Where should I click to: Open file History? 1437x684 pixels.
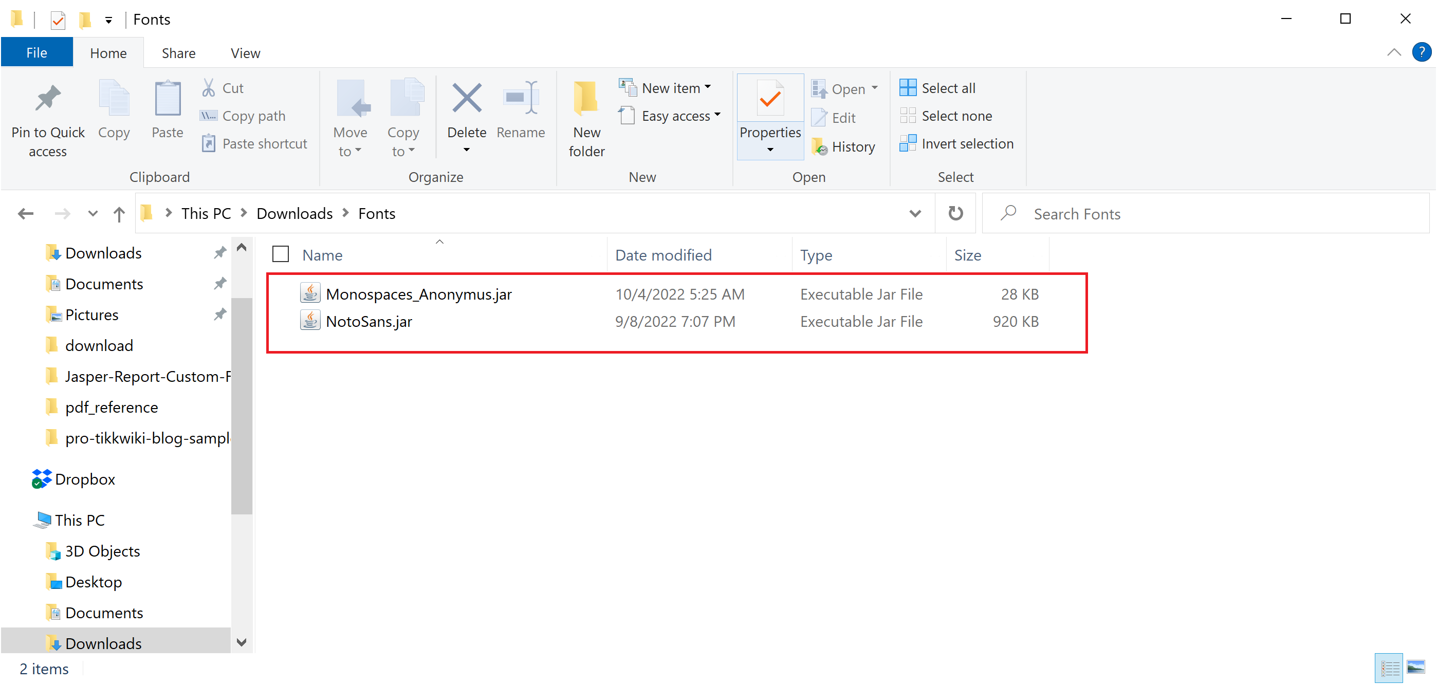843,147
